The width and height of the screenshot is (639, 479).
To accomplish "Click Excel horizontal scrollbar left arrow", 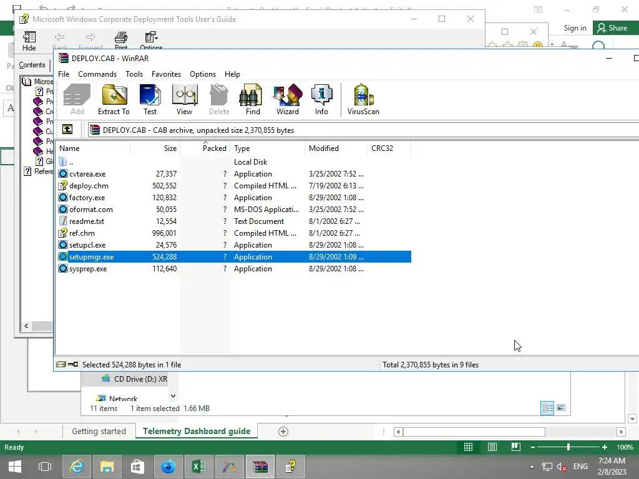I will point(399,432).
